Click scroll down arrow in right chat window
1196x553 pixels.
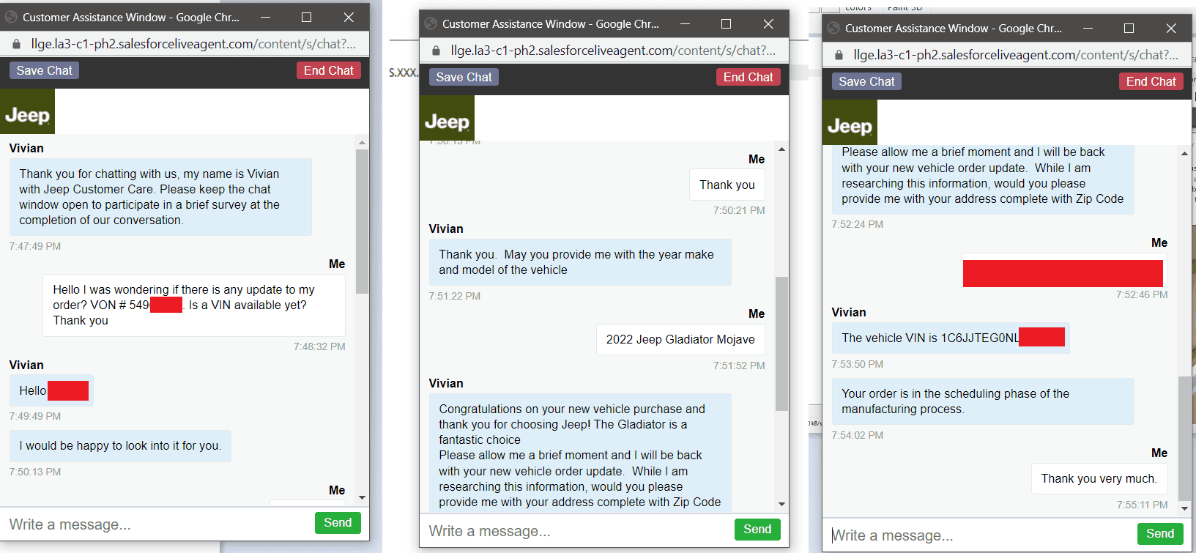1184,508
